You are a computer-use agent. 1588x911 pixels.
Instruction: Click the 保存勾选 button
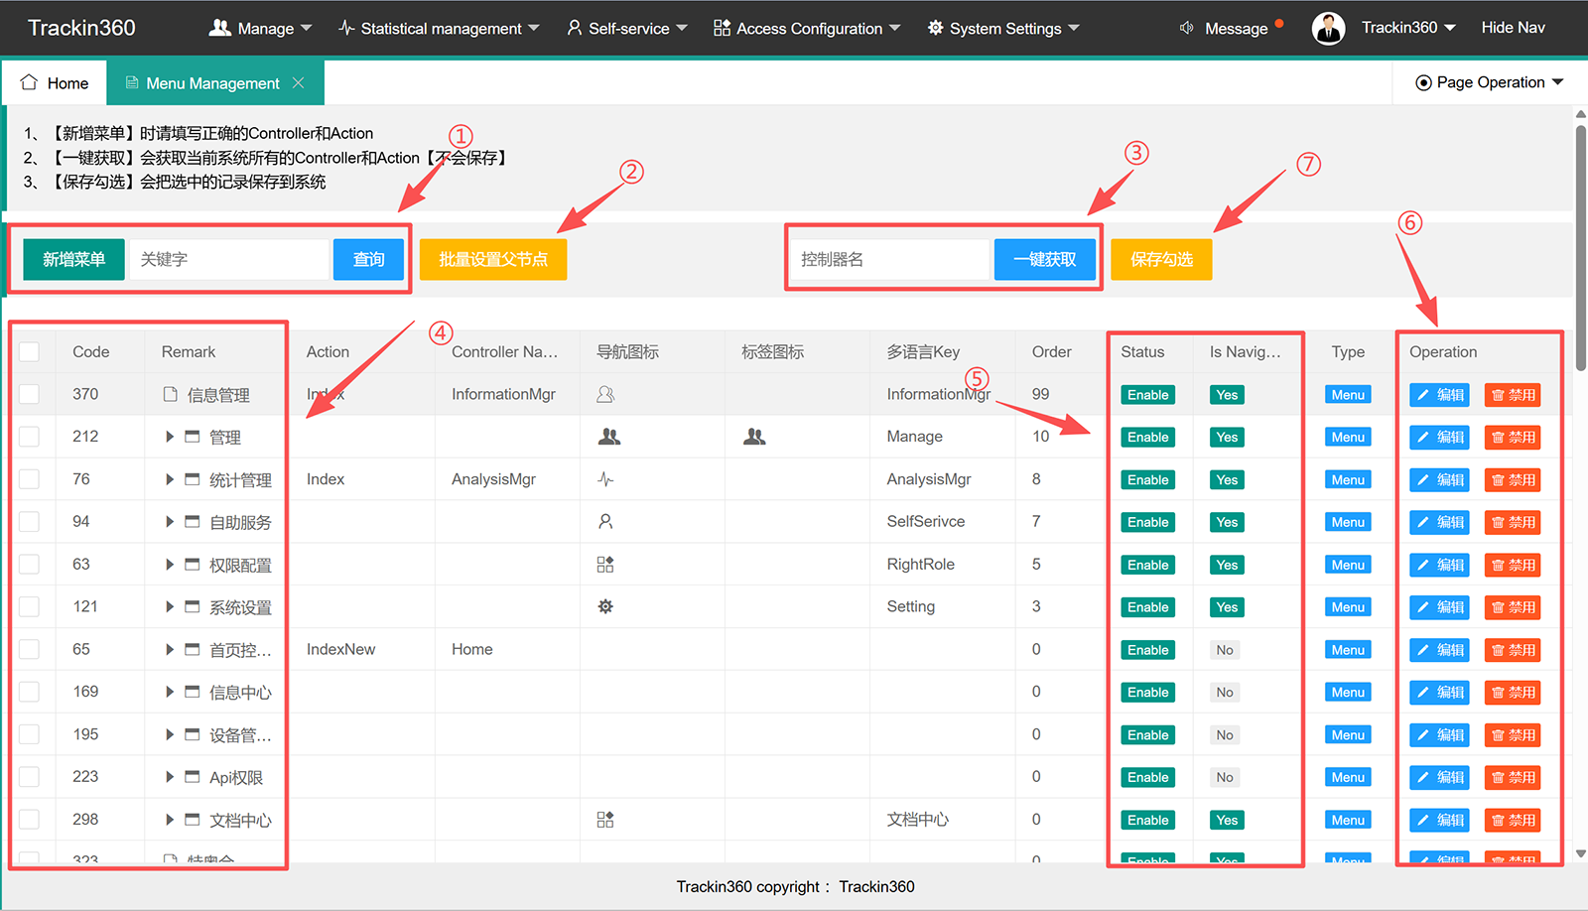coord(1161,259)
